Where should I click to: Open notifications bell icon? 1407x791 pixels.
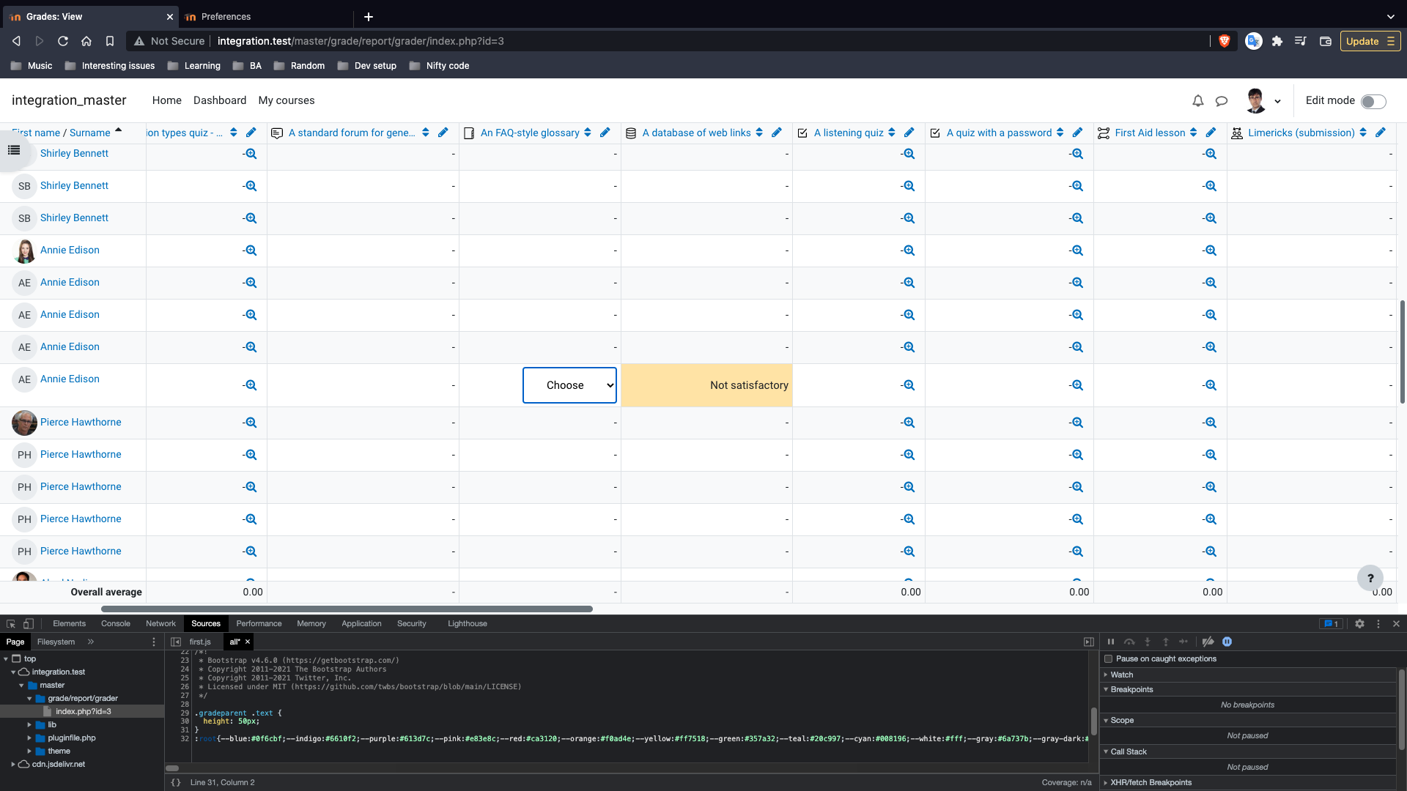[x=1198, y=101]
